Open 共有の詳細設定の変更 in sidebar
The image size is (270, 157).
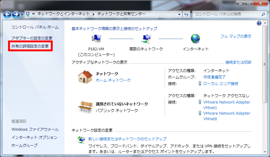pos(30,46)
